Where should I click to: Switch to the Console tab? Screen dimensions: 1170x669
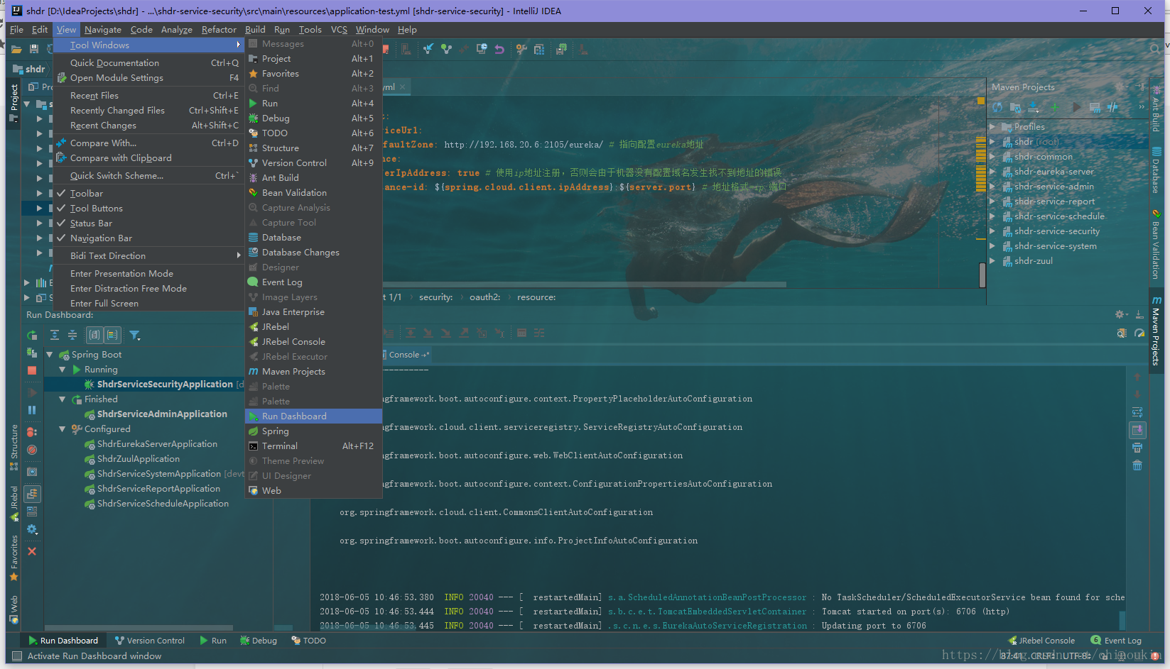pyautogui.click(x=408, y=355)
